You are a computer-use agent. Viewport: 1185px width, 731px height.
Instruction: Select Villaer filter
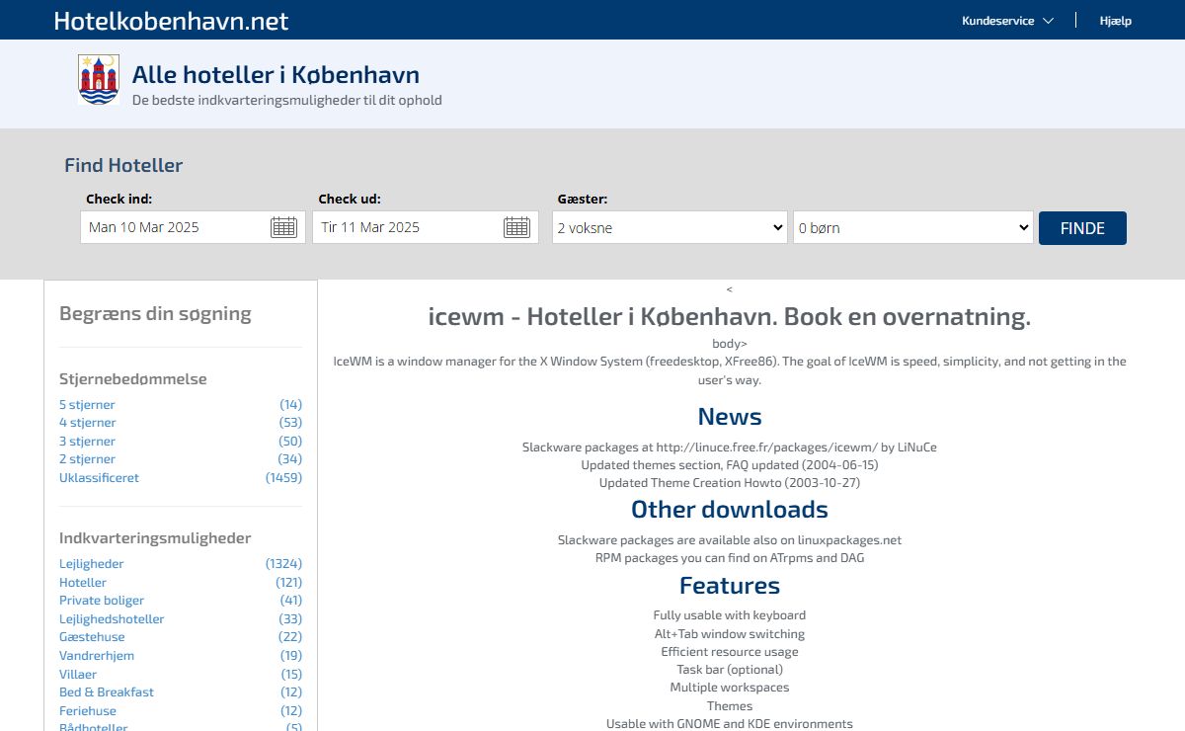pyautogui.click(x=78, y=675)
